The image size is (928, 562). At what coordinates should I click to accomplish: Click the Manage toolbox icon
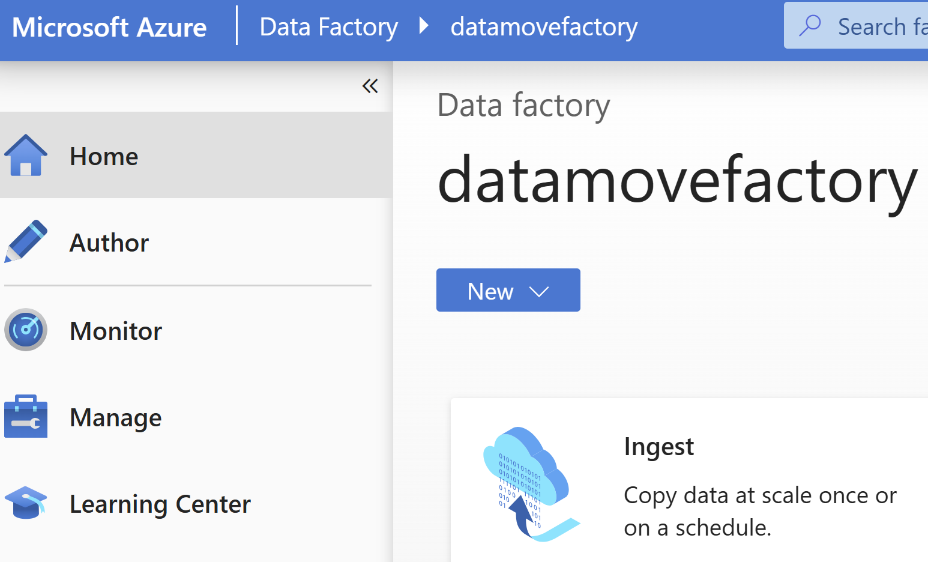coord(26,416)
